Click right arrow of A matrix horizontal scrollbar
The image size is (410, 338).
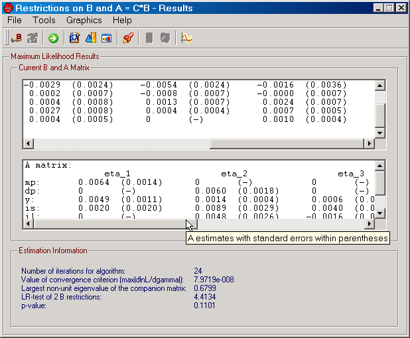370,223
